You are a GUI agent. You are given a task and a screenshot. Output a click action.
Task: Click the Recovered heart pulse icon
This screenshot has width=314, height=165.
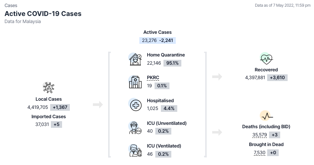[x=266, y=58]
